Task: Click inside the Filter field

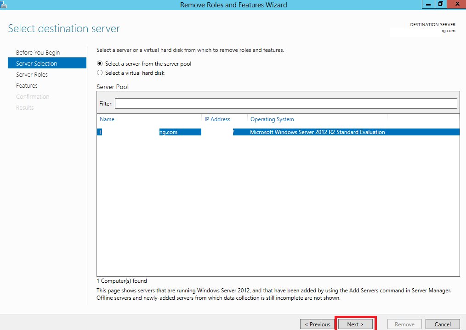Action: [x=285, y=103]
